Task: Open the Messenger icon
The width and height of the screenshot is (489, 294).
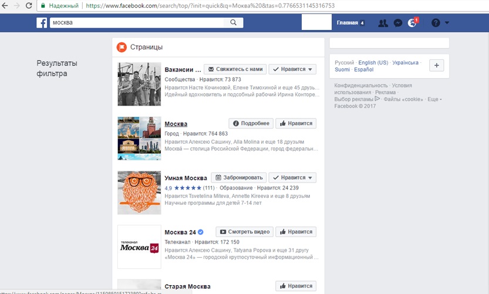Action: [x=397, y=23]
